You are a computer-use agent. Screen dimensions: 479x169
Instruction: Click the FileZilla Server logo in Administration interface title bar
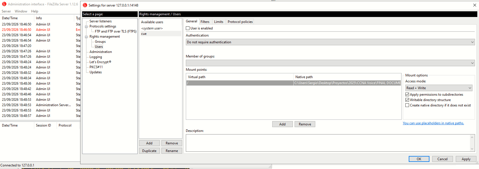coord(4,4)
